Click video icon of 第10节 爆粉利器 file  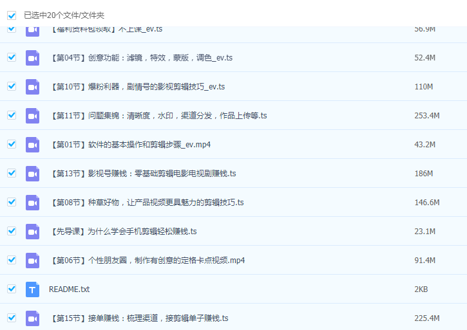32,87
